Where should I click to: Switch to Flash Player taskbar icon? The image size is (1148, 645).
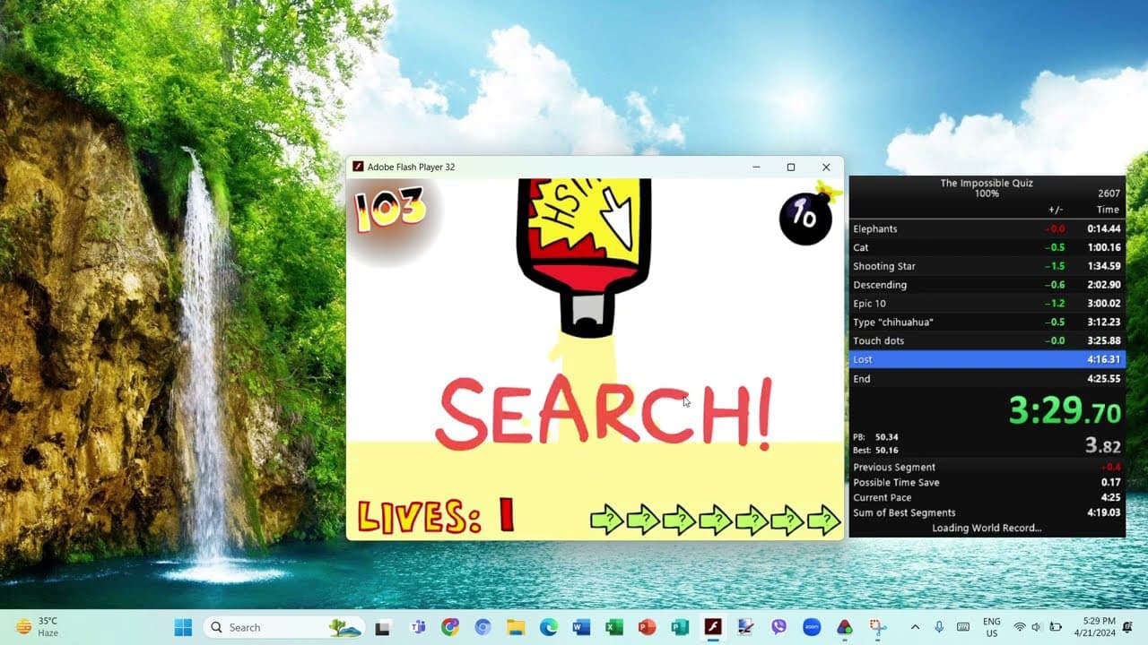[x=713, y=627]
